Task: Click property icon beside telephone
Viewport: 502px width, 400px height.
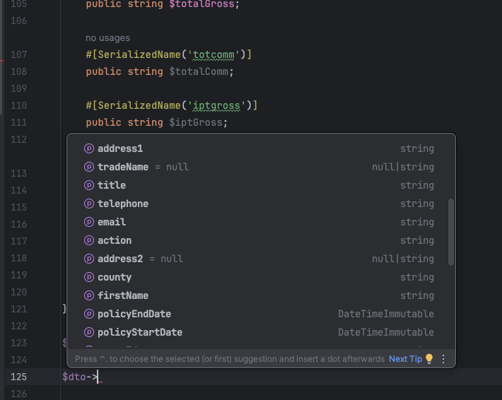Action: click(89, 204)
